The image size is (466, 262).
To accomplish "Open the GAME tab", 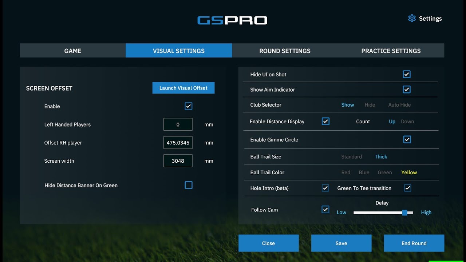I will click(x=73, y=51).
